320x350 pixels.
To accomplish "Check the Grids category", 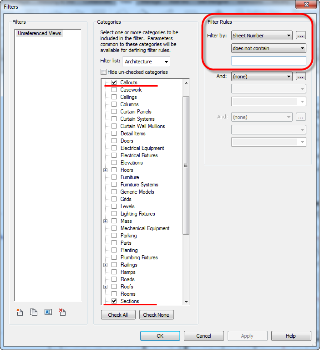I will (x=114, y=199).
